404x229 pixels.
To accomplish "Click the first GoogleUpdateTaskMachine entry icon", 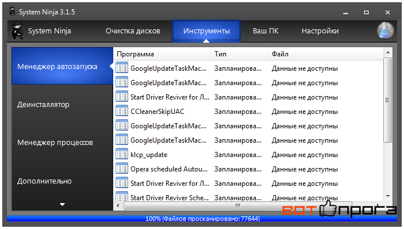I will pos(122,68).
